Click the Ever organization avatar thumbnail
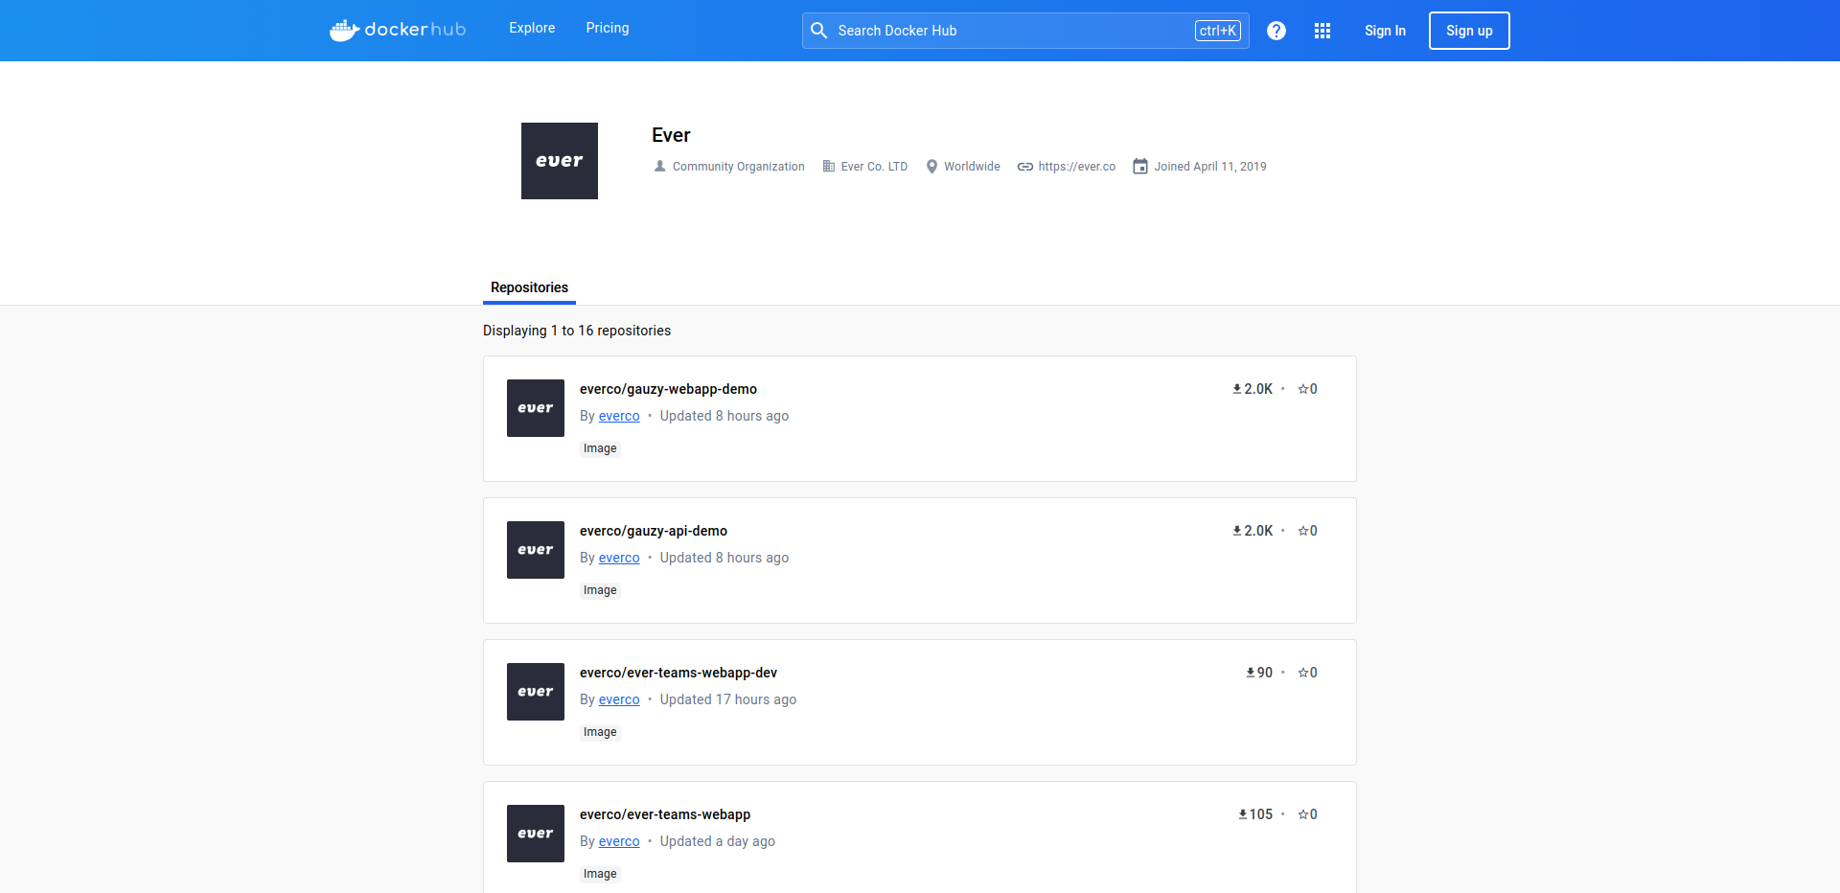 [x=559, y=160]
